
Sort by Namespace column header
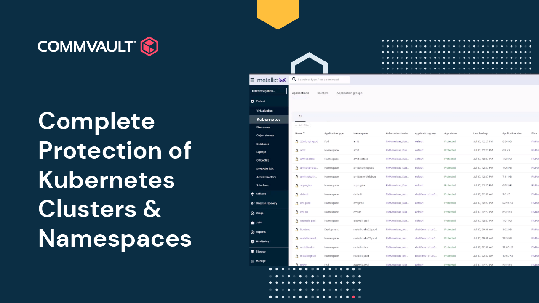(x=360, y=133)
